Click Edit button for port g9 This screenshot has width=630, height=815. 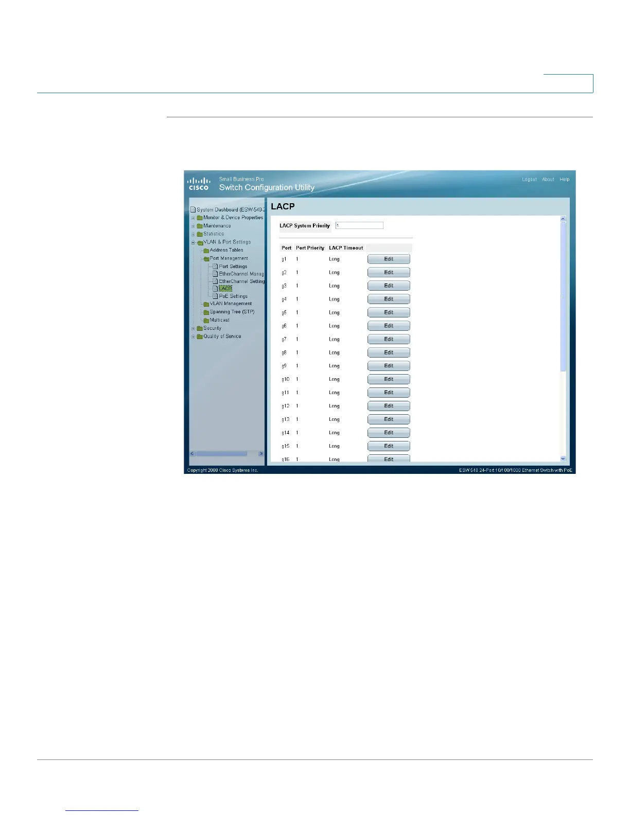(x=389, y=366)
